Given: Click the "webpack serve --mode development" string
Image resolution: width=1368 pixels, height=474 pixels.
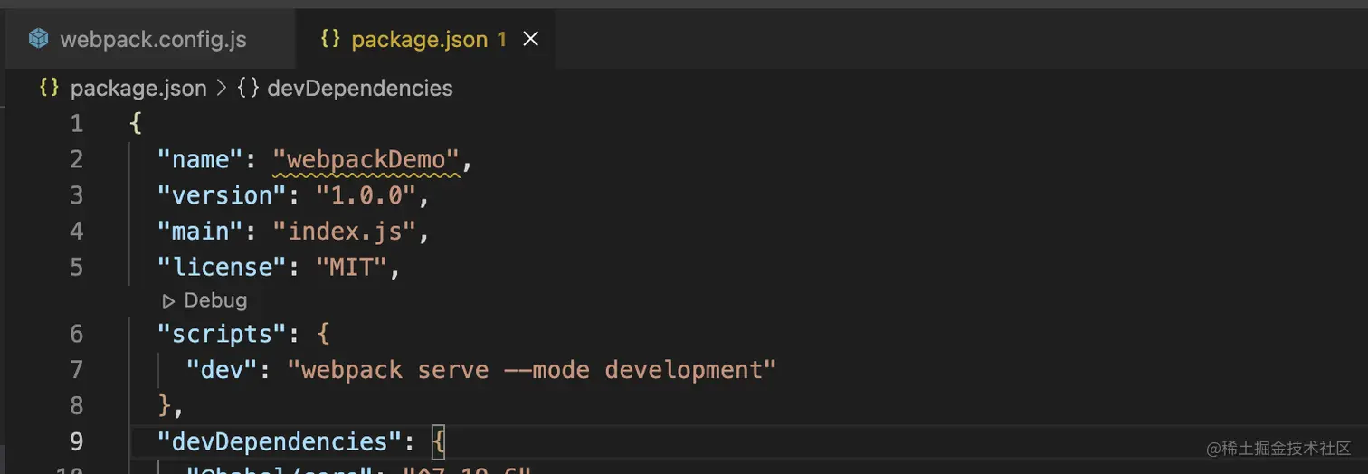Looking at the screenshot, I should [532, 370].
